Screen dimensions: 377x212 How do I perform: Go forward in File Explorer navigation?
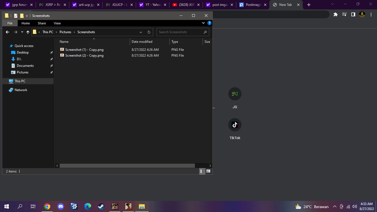[x=16, y=32]
